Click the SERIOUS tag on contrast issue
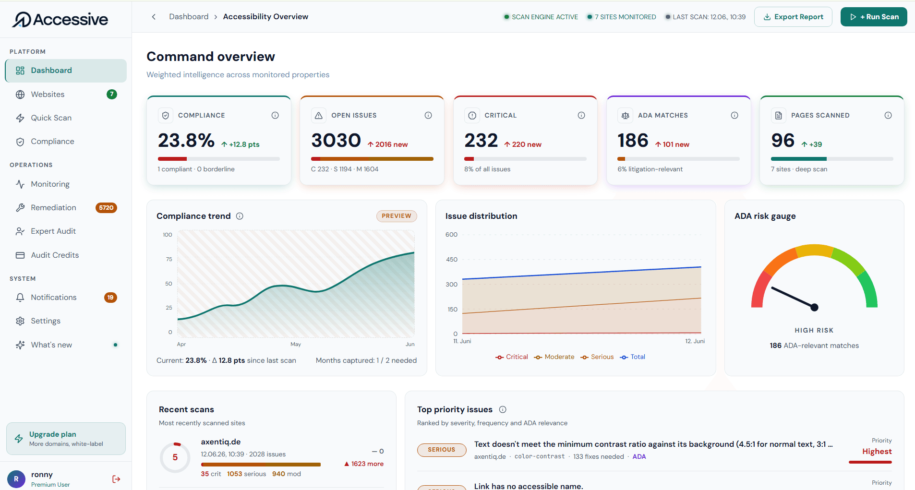The image size is (915, 490). coord(442,450)
